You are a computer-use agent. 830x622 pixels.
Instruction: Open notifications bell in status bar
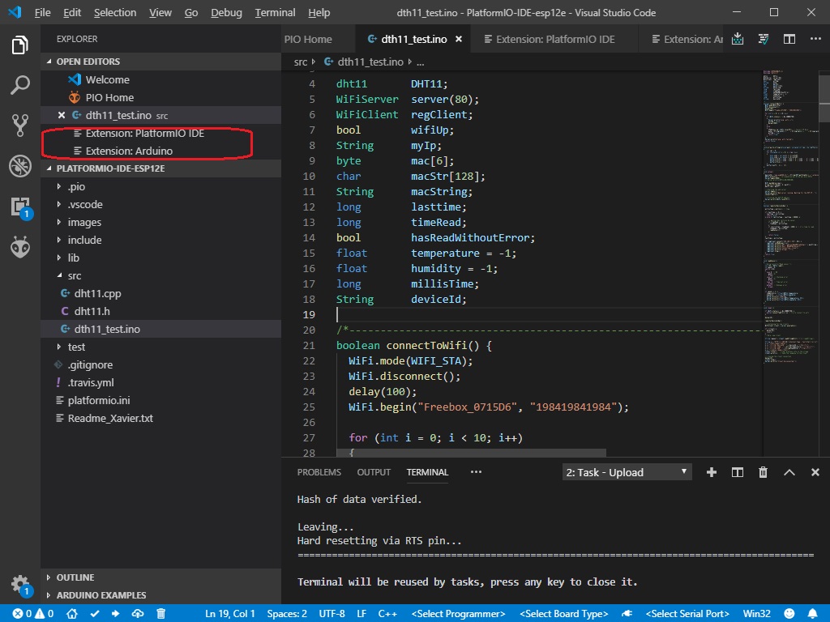point(812,614)
